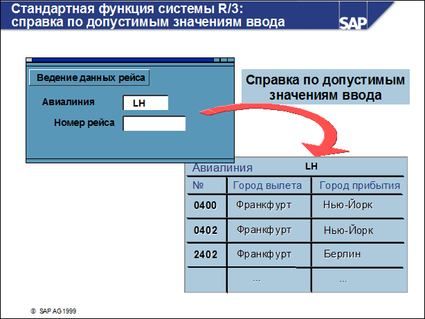
Task: Click the Справка по допустимым значениям ввода box
Action: (x=325, y=87)
